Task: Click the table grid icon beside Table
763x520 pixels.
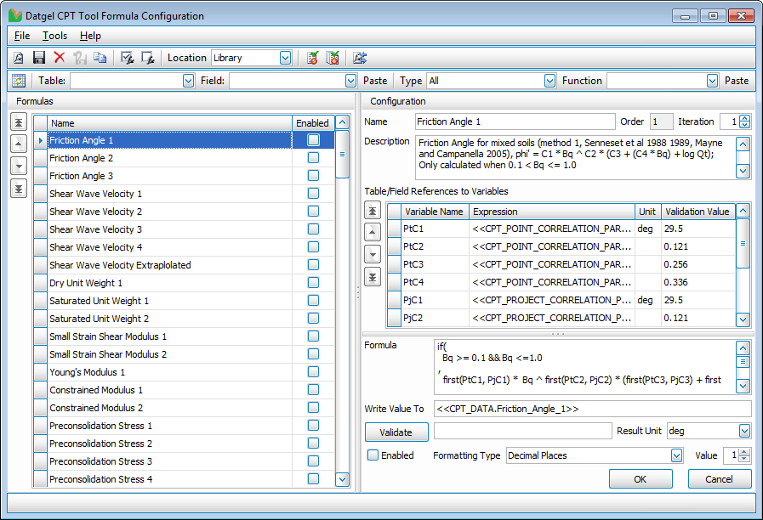Action: pyautogui.click(x=19, y=81)
